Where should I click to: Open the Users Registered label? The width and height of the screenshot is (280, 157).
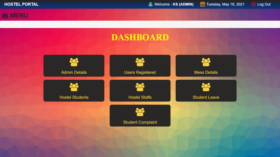tap(140, 72)
